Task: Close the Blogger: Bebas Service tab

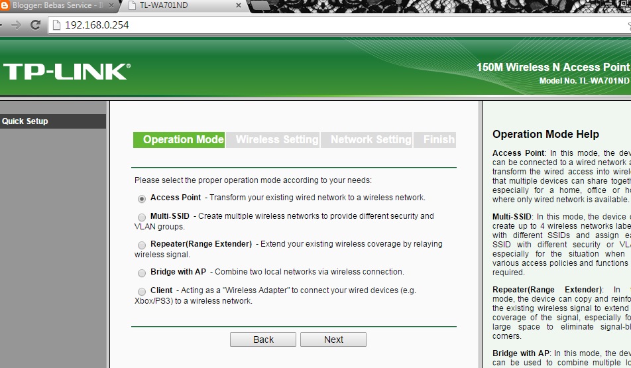Action: pos(111,6)
